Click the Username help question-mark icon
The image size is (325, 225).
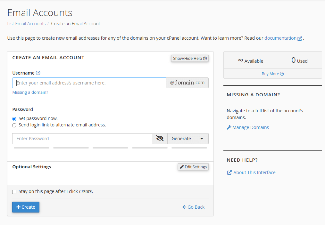[38, 73]
